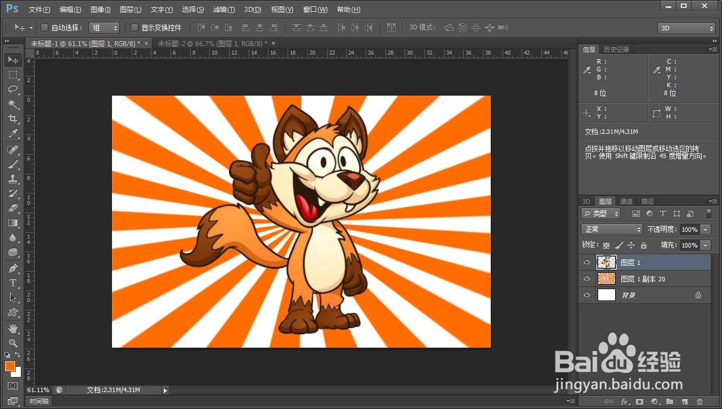
Task: Add a layer mask
Action: 639,402
